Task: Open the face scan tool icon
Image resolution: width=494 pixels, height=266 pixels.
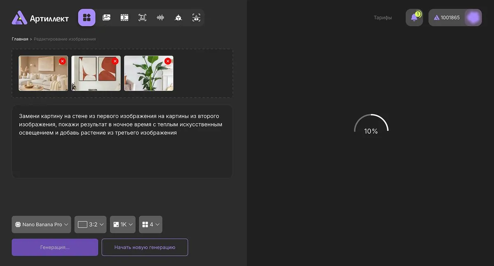Action: pos(196,18)
